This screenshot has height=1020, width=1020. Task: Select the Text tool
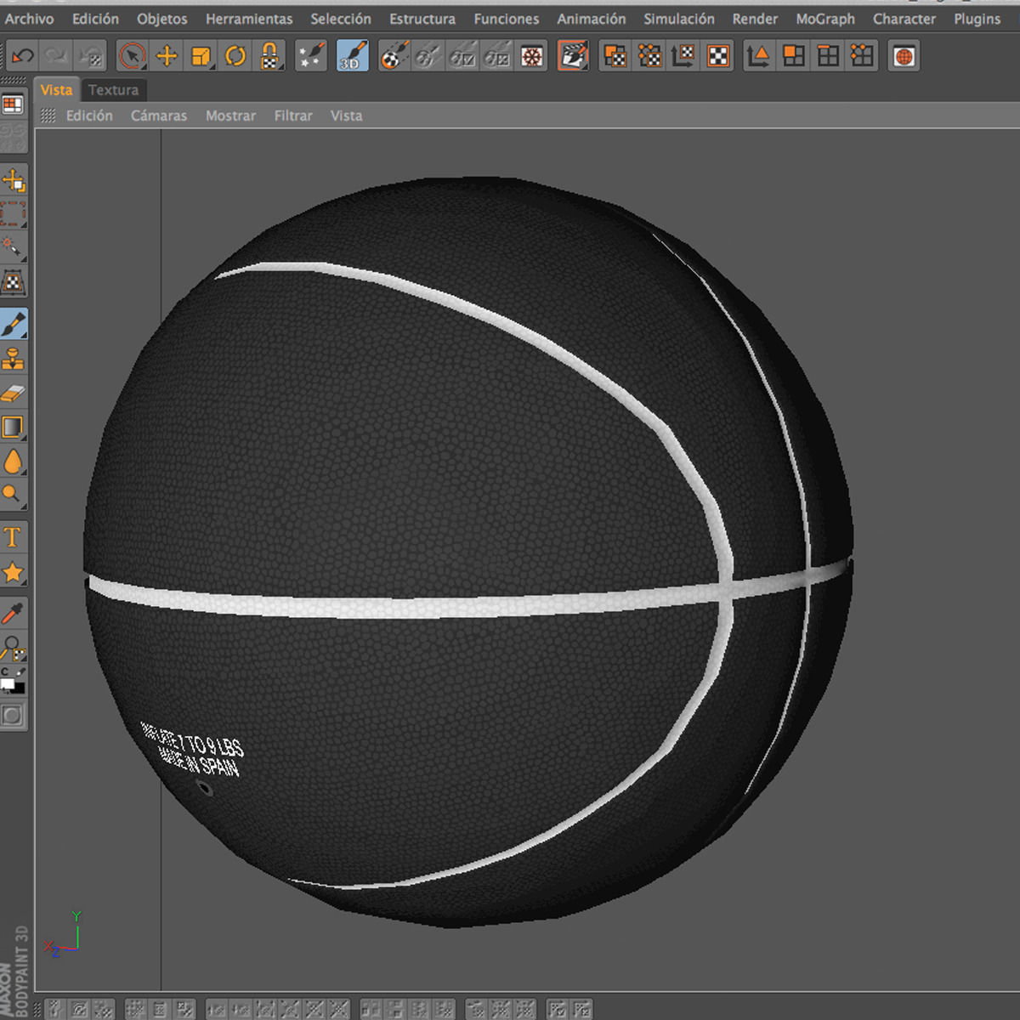[14, 537]
